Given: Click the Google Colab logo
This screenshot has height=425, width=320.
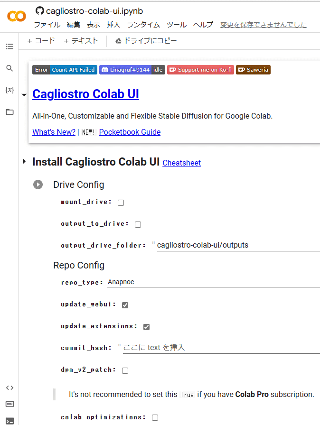Looking at the screenshot, I should [x=17, y=16].
